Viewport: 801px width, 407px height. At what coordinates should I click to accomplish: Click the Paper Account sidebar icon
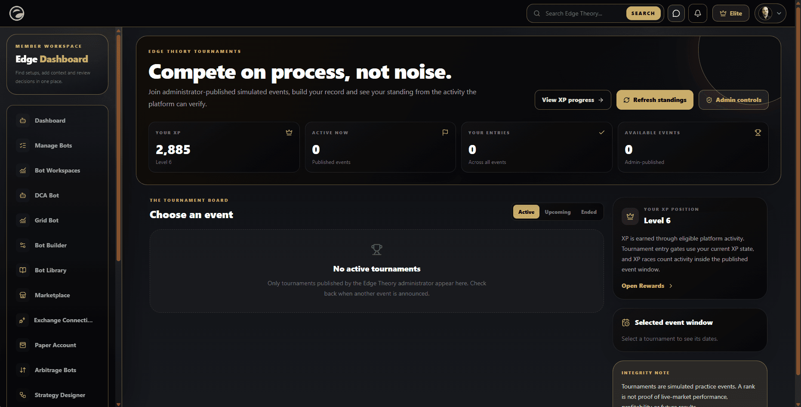click(23, 345)
